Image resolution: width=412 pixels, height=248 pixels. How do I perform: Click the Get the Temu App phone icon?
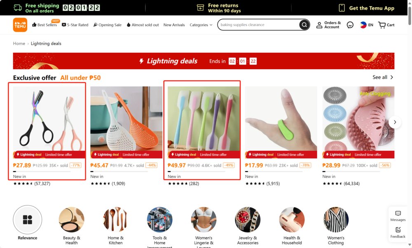342,8
